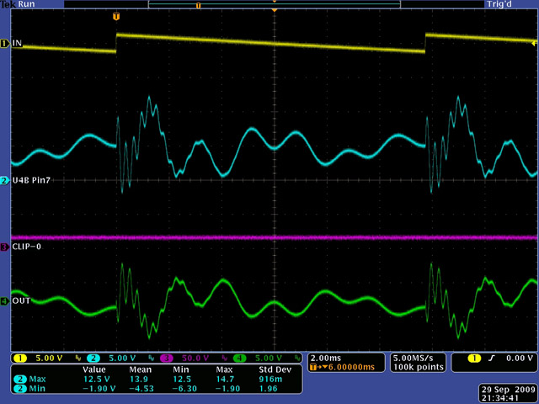Click the 5.00MS/s sample rate readout
The height and width of the screenshot is (404, 539).
click(409, 357)
